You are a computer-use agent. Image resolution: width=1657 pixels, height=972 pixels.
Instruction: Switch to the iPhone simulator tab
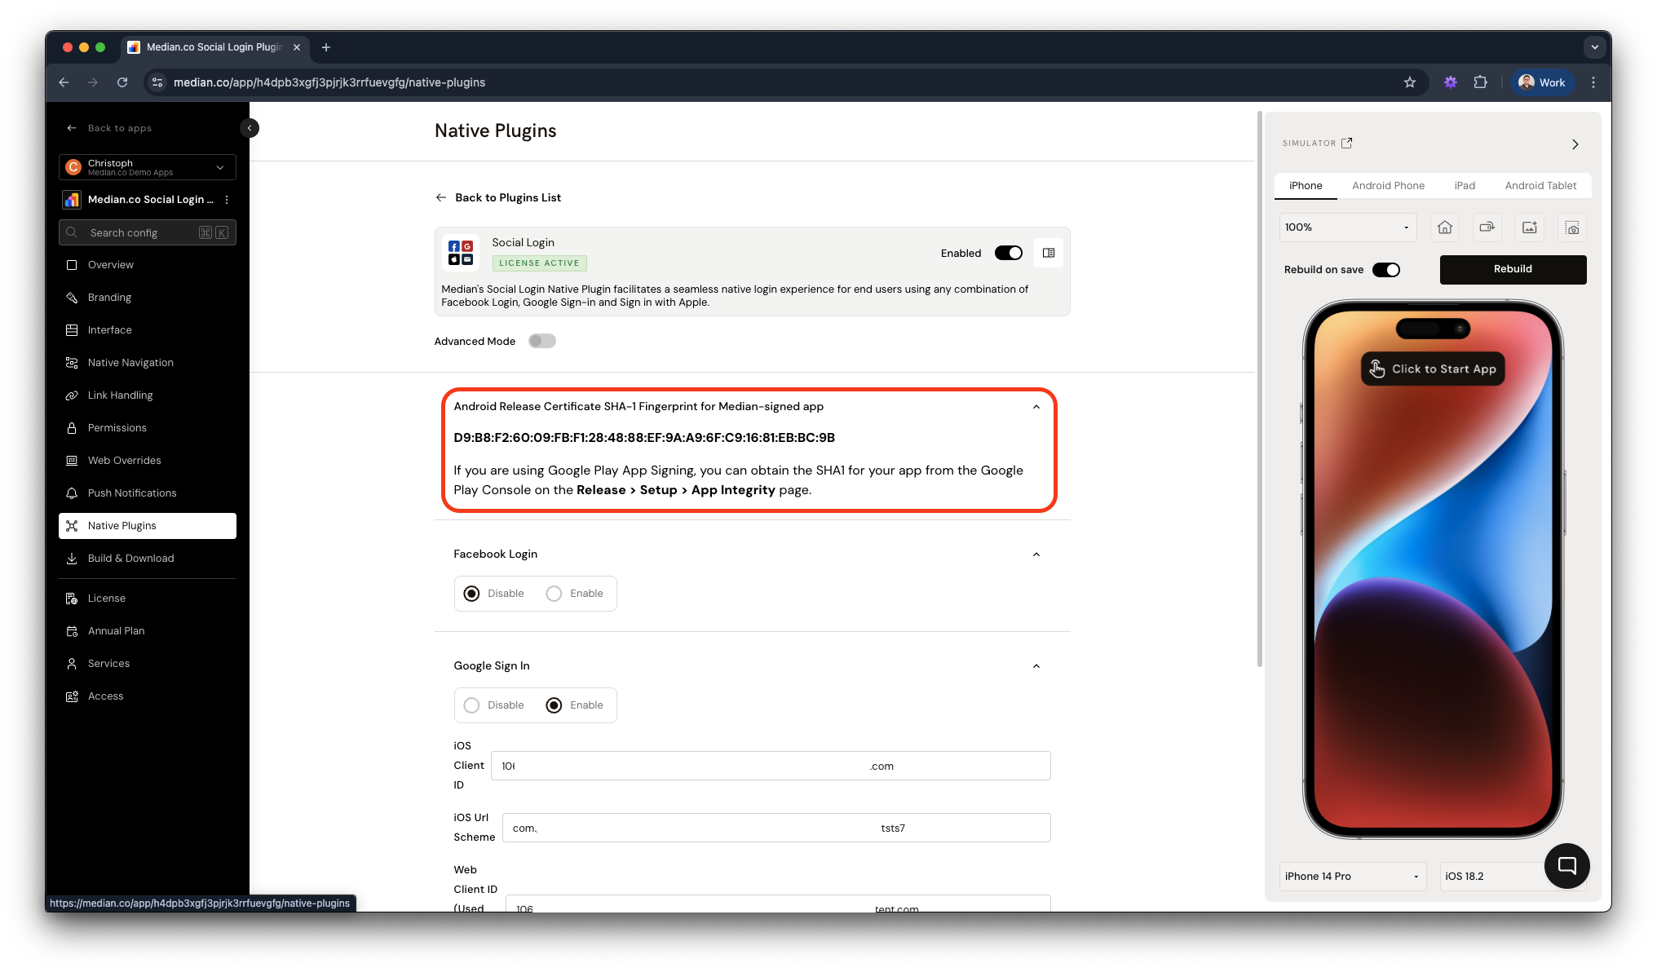[1306, 186]
